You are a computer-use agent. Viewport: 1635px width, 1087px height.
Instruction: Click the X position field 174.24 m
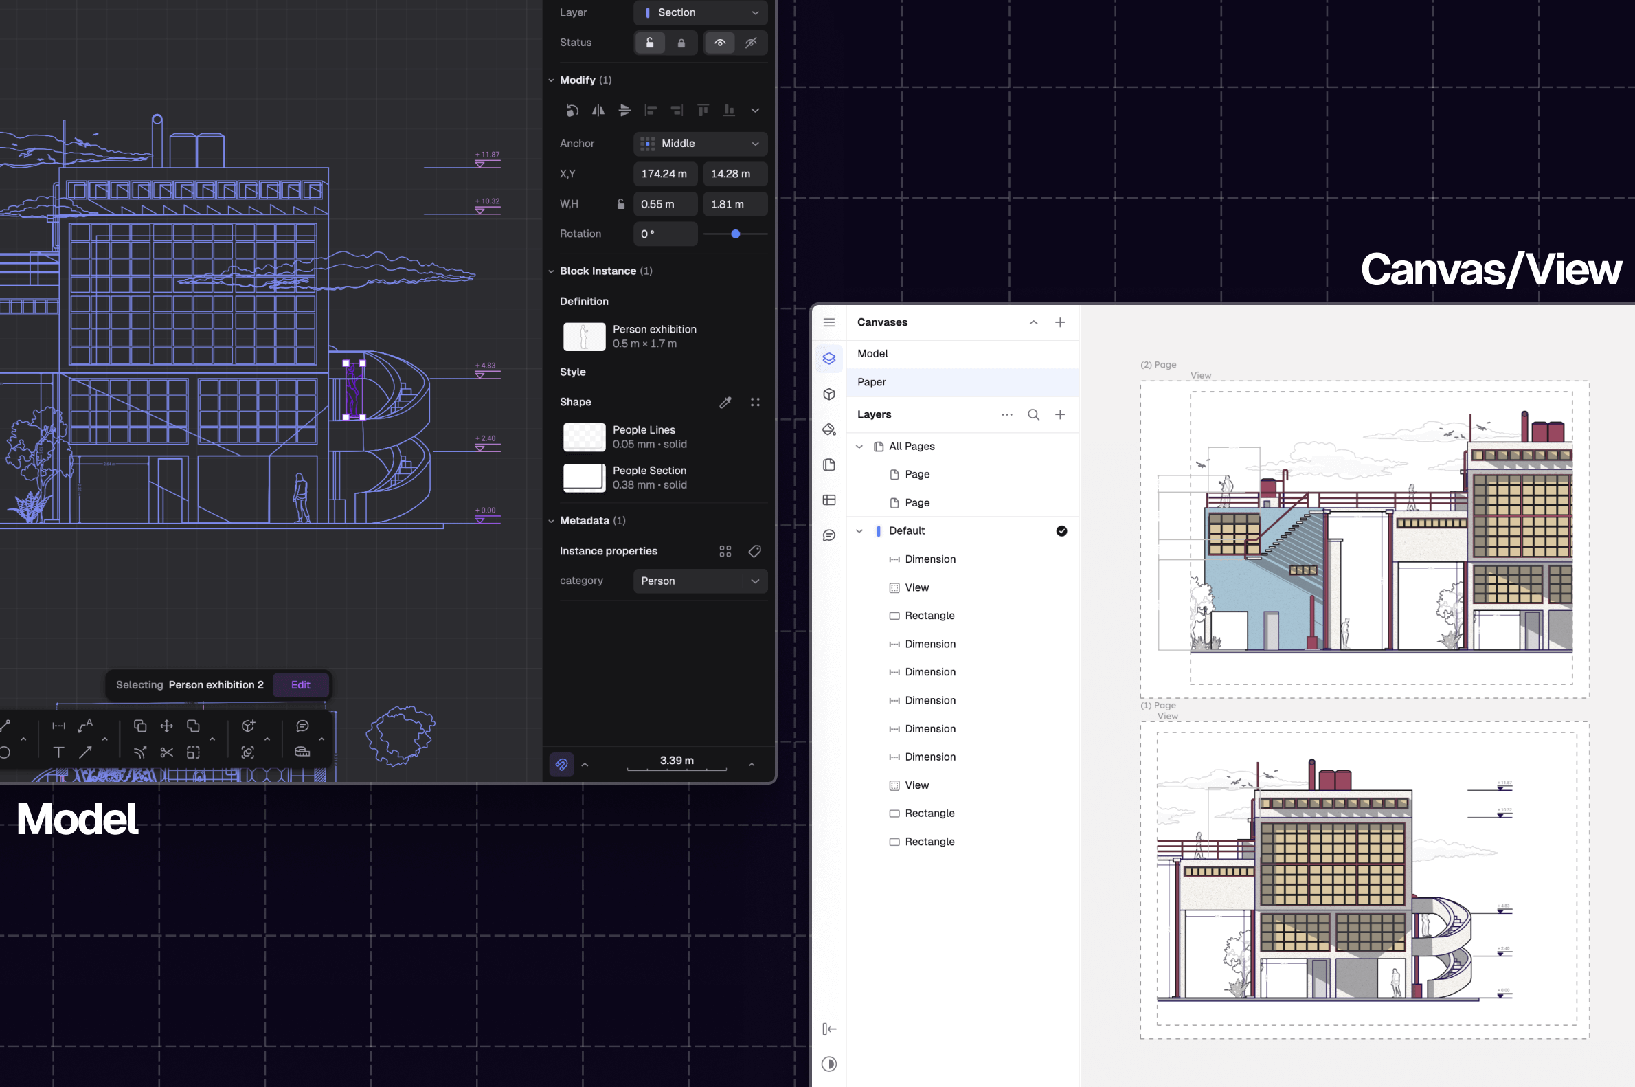(x=664, y=174)
